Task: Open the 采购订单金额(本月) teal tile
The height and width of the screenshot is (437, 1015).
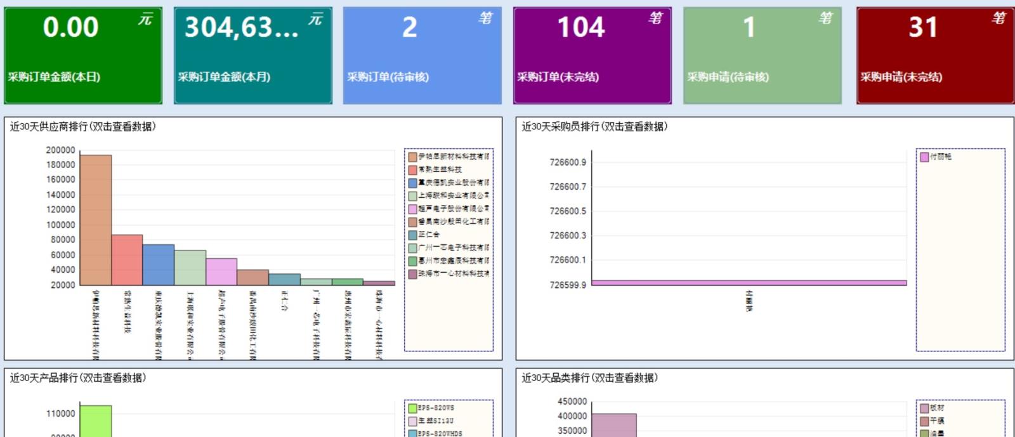Action: pyautogui.click(x=252, y=55)
